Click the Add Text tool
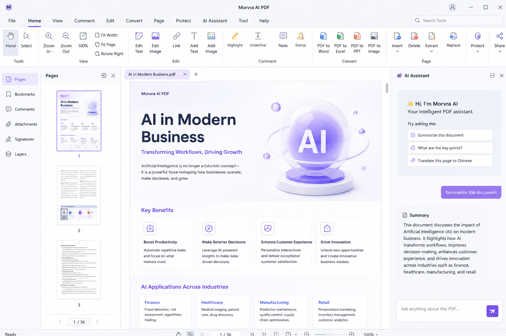 pyautogui.click(x=194, y=42)
